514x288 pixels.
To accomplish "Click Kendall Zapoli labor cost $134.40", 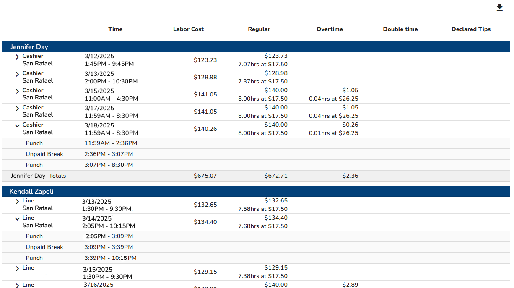I will coord(205,222).
